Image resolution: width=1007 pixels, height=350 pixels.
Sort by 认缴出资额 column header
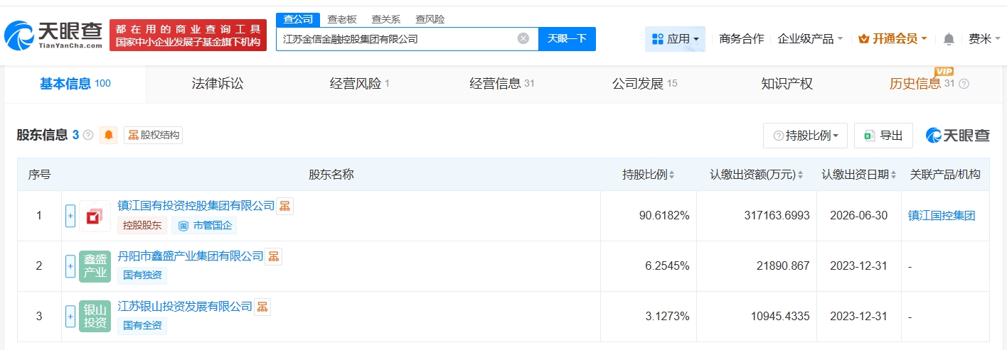tap(756, 175)
